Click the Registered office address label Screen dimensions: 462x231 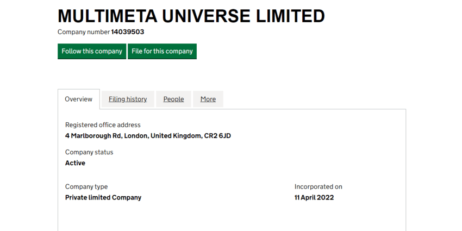(103, 125)
